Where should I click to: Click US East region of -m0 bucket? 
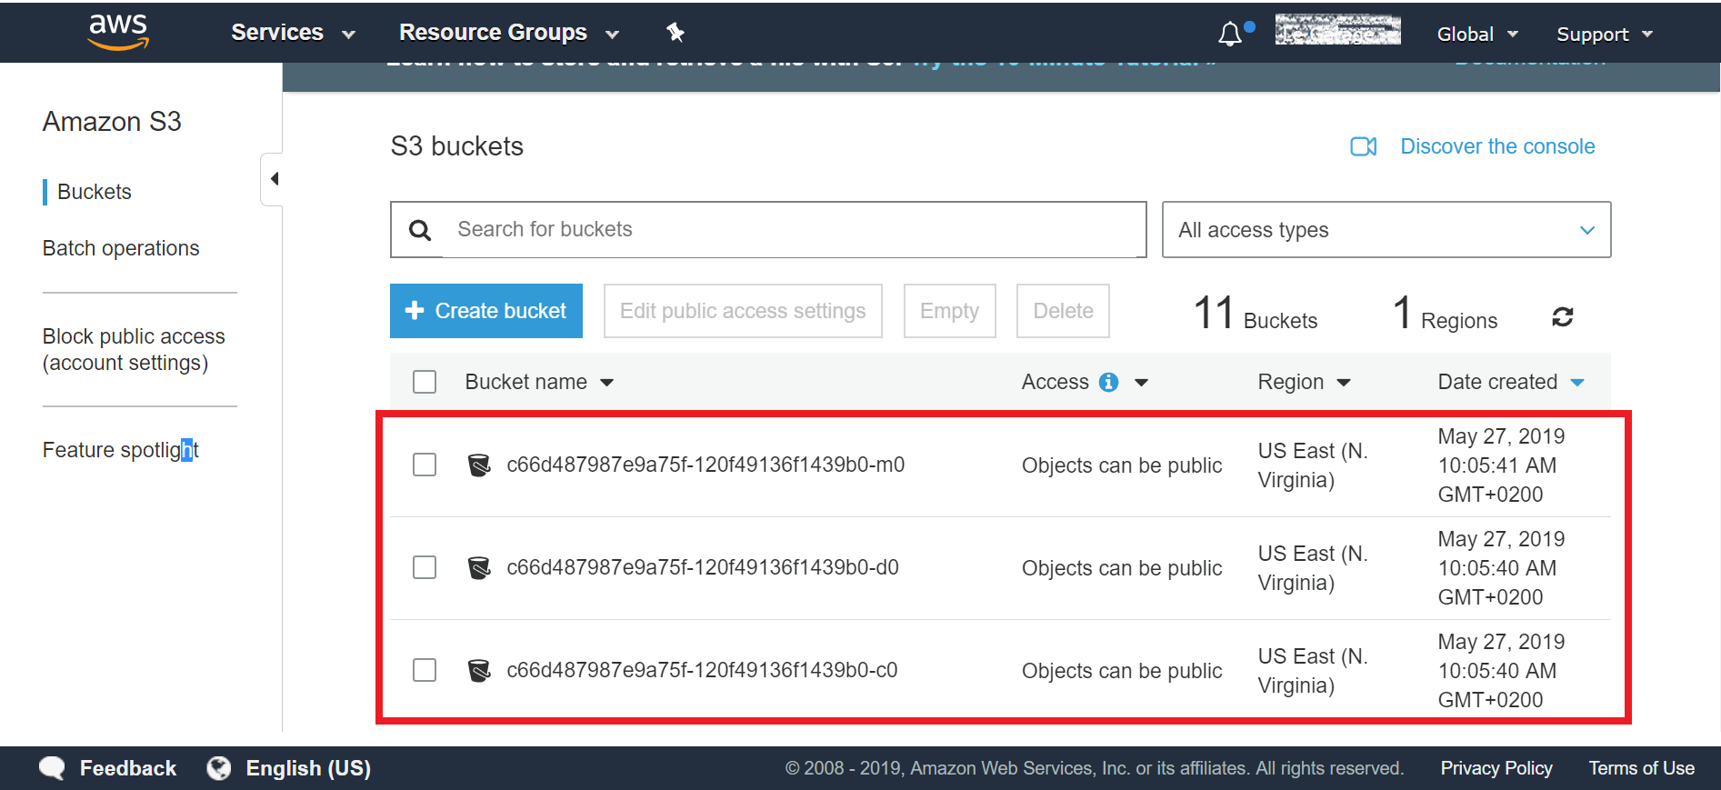(x=1313, y=465)
